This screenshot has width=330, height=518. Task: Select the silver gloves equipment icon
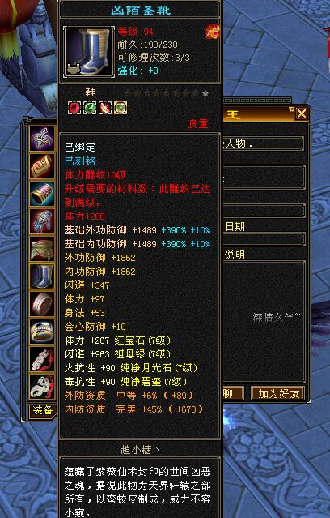click(42, 221)
